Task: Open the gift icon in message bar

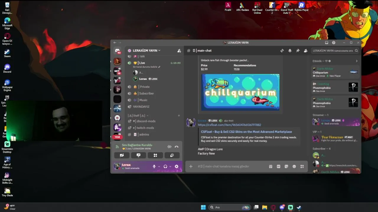Action: click(271, 166)
